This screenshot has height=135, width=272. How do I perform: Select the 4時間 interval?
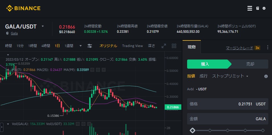(46, 46)
